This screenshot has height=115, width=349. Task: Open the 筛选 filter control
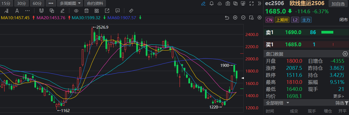[341, 103]
